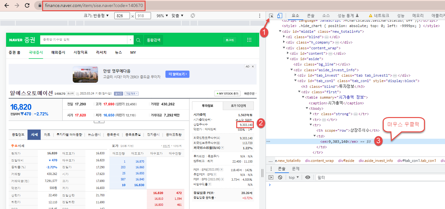The height and width of the screenshot is (209, 445).
Task: Collapse the div id="middle" node
Action: [x=280, y=31]
